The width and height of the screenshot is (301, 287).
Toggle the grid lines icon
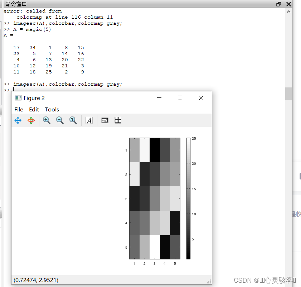pos(118,120)
